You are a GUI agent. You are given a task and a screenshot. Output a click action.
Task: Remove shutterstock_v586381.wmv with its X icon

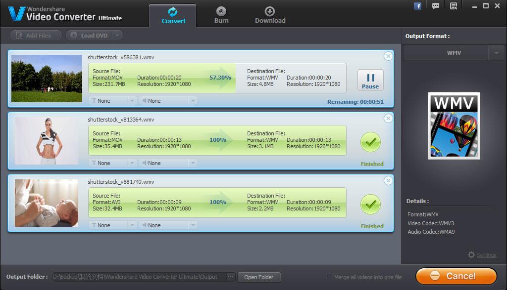coord(388,56)
